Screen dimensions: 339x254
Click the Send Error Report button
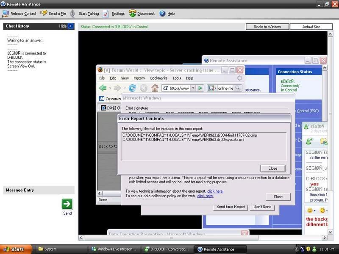tap(231, 207)
